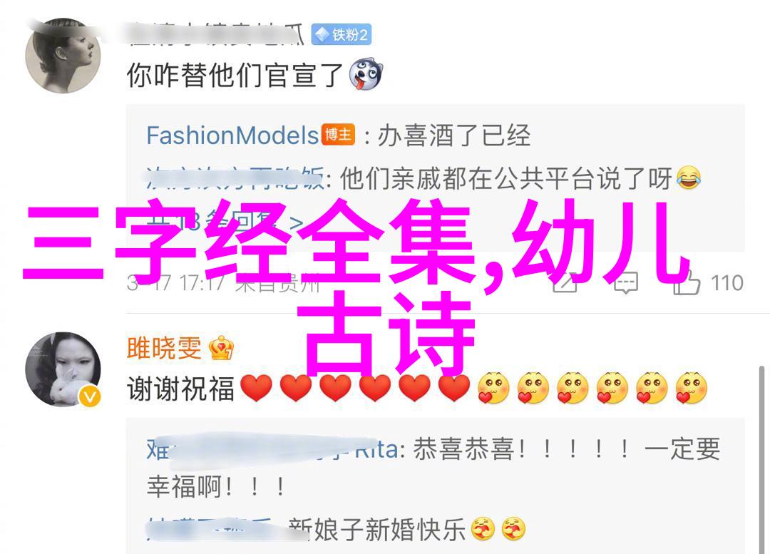Open the FashionModels user profile link
This screenshot has height=554, width=770.
pos(232,135)
